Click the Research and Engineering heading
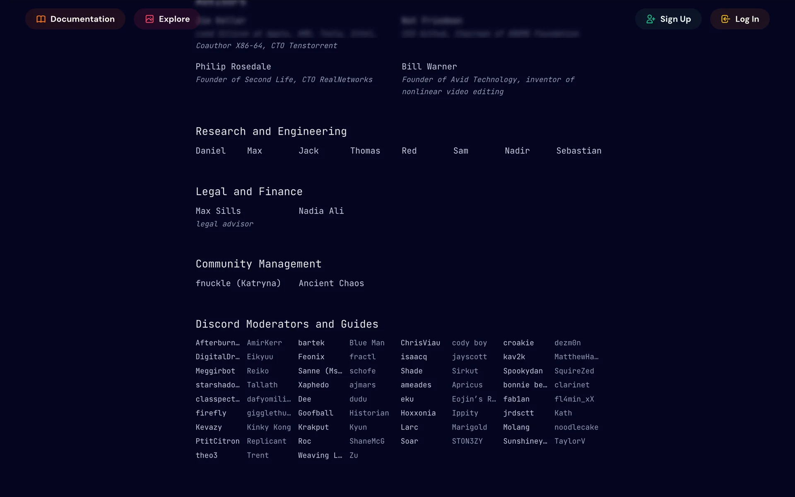 pos(271,131)
